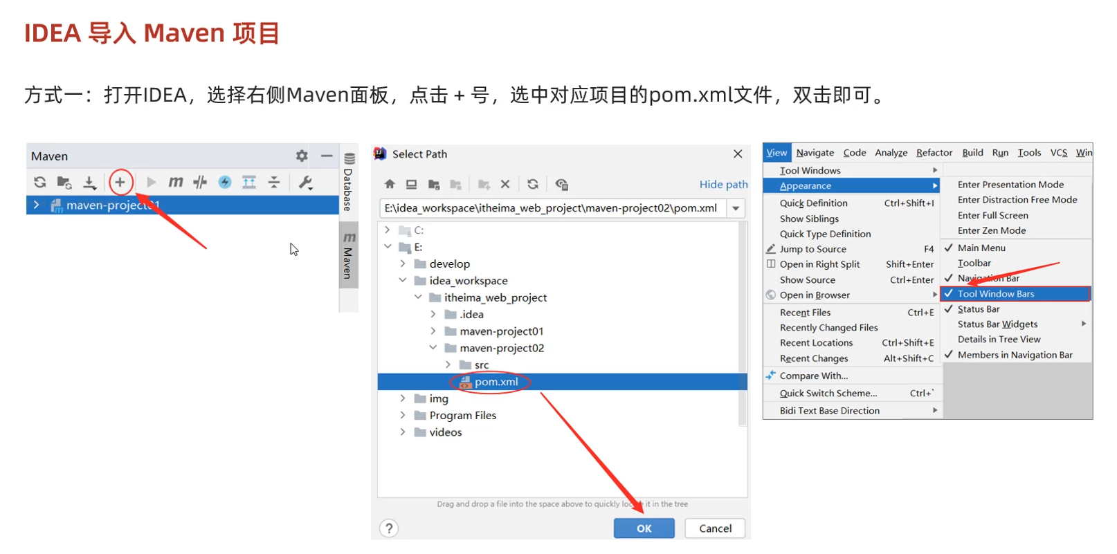The height and width of the screenshot is (554, 1117).
Task: Open Database side tool tab
Action: [349, 182]
